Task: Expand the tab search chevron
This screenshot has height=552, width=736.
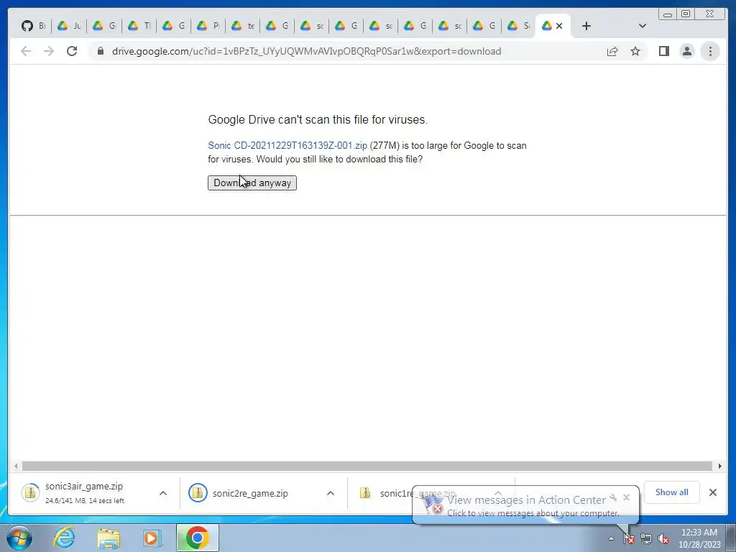Action: (x=643, y=26)
